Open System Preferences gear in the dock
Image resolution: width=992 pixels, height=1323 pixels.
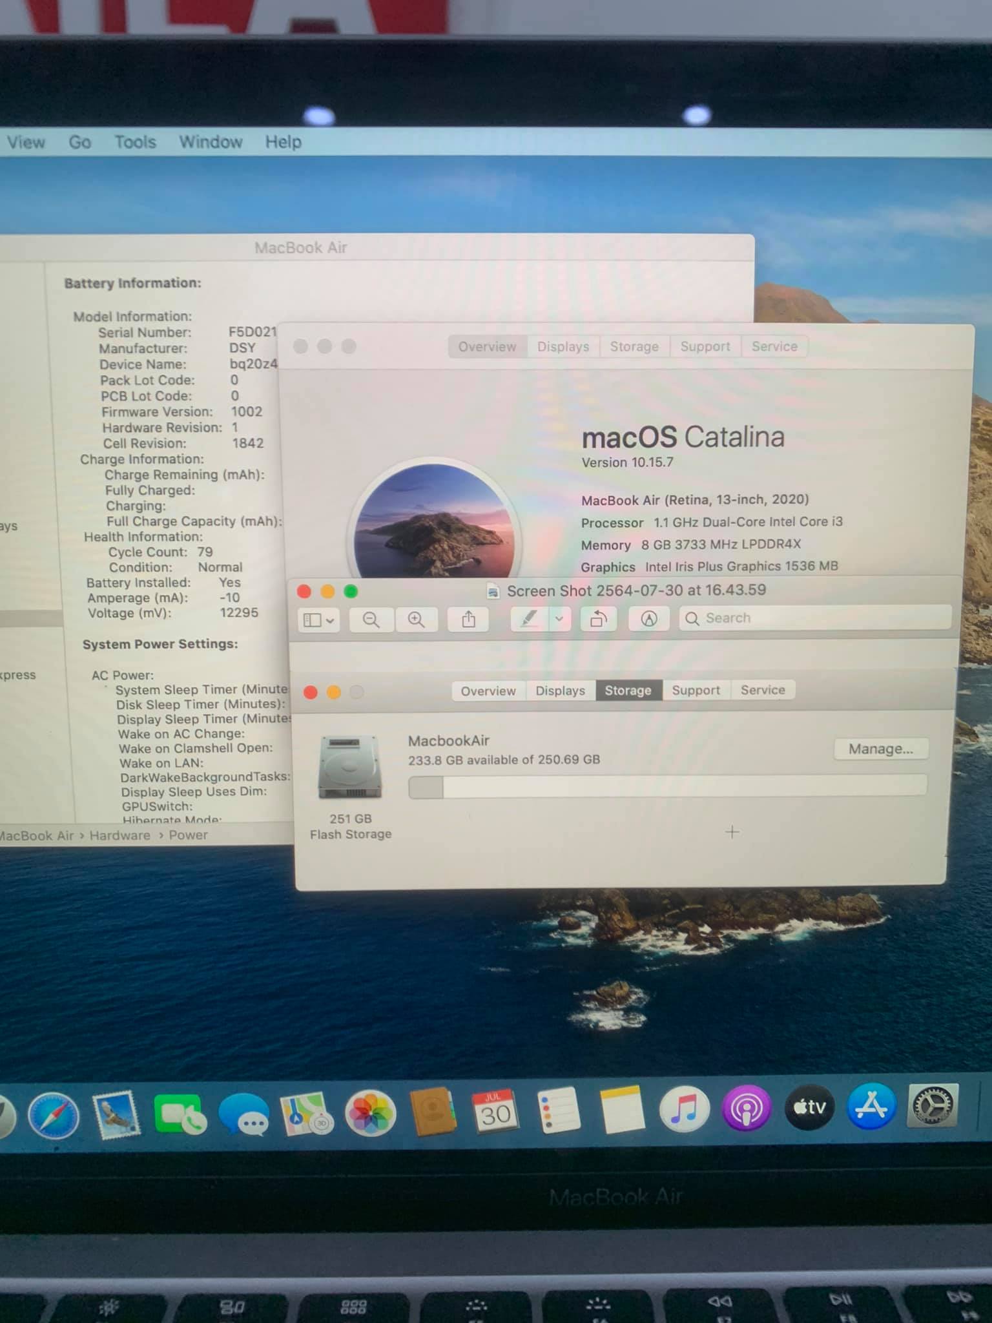(x=933, y=1106)
